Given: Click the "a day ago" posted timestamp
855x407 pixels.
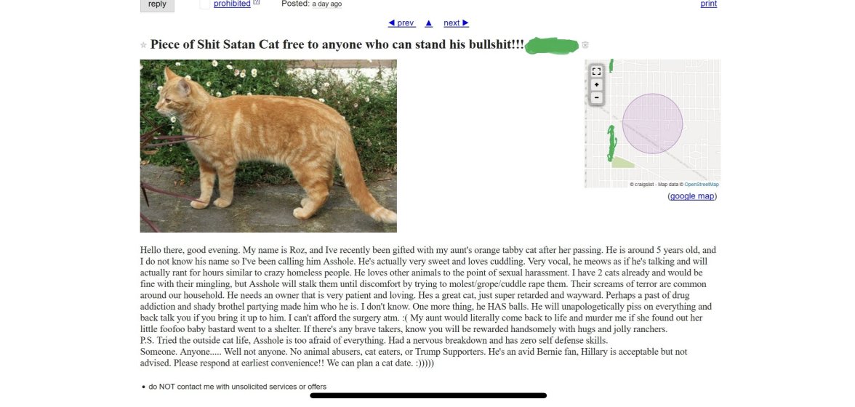Looking at the screenshot, I should [326, 4].
